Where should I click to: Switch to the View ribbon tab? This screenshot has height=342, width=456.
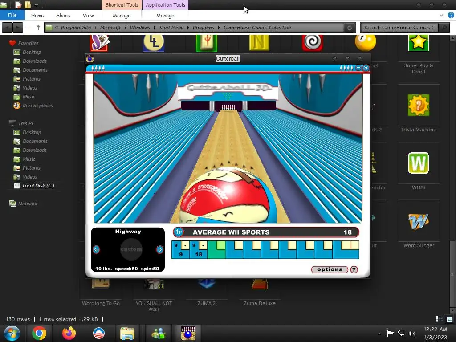click(88, 16)
